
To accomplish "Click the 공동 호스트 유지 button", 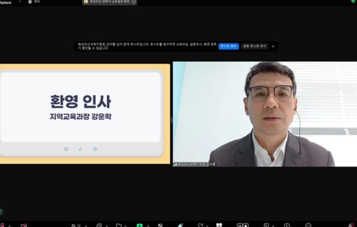I will click(255, 46).
